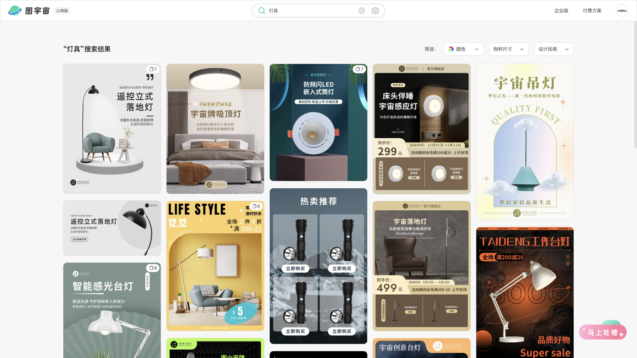Viewport: 637px width, 358px height.
Task: Open the nolibox user avatar
Action: click(622, 11)
